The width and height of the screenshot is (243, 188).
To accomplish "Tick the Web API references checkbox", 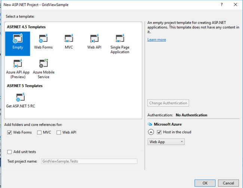I will pos(59,133).
